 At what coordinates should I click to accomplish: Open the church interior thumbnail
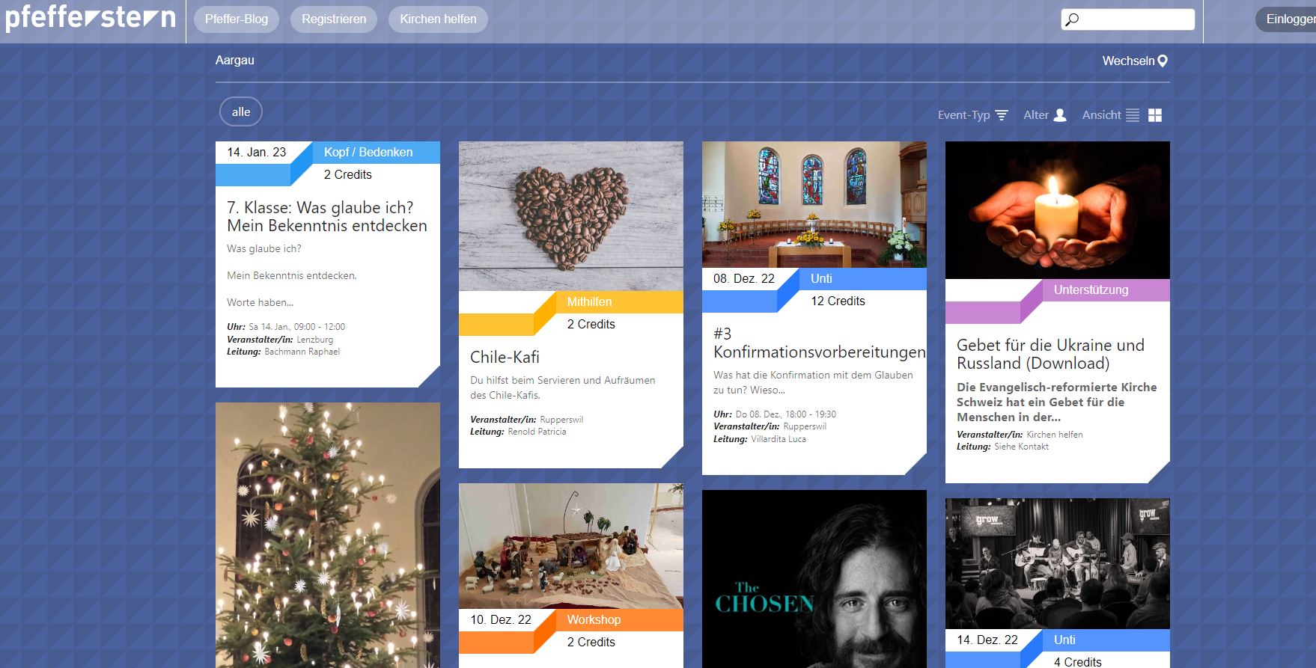(814, 205)
